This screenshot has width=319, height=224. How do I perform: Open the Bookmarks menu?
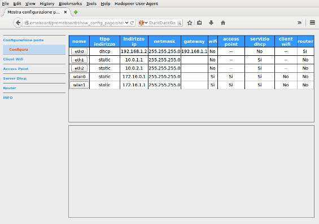(x=70, y=3)
